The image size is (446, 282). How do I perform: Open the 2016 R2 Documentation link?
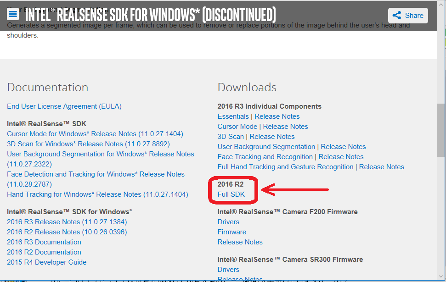[x=44, y=252]
